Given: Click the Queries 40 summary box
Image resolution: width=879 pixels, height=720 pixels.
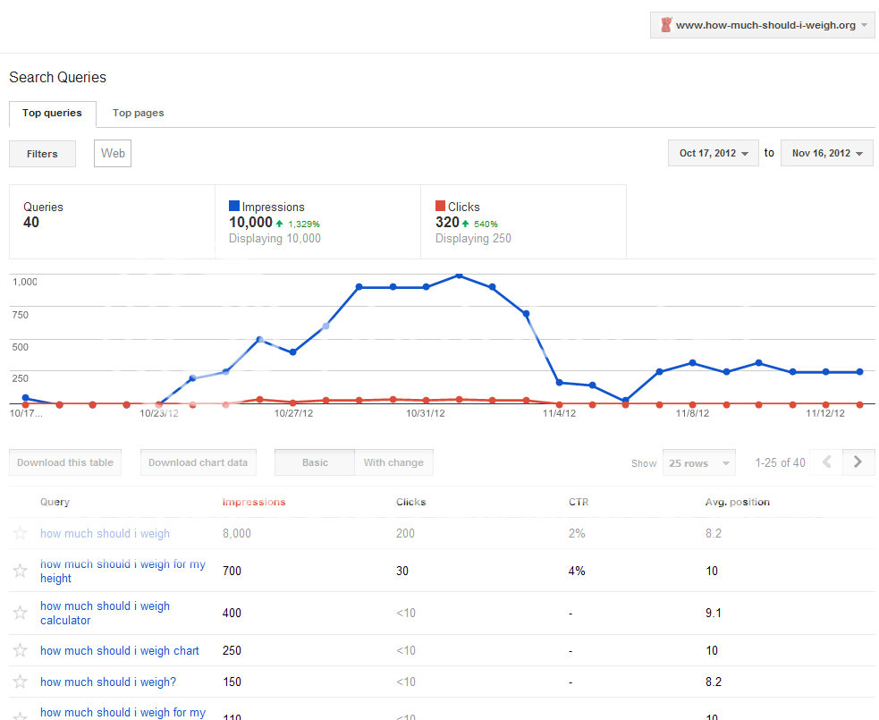Looking at the screenshot, I should click(112, 222).
